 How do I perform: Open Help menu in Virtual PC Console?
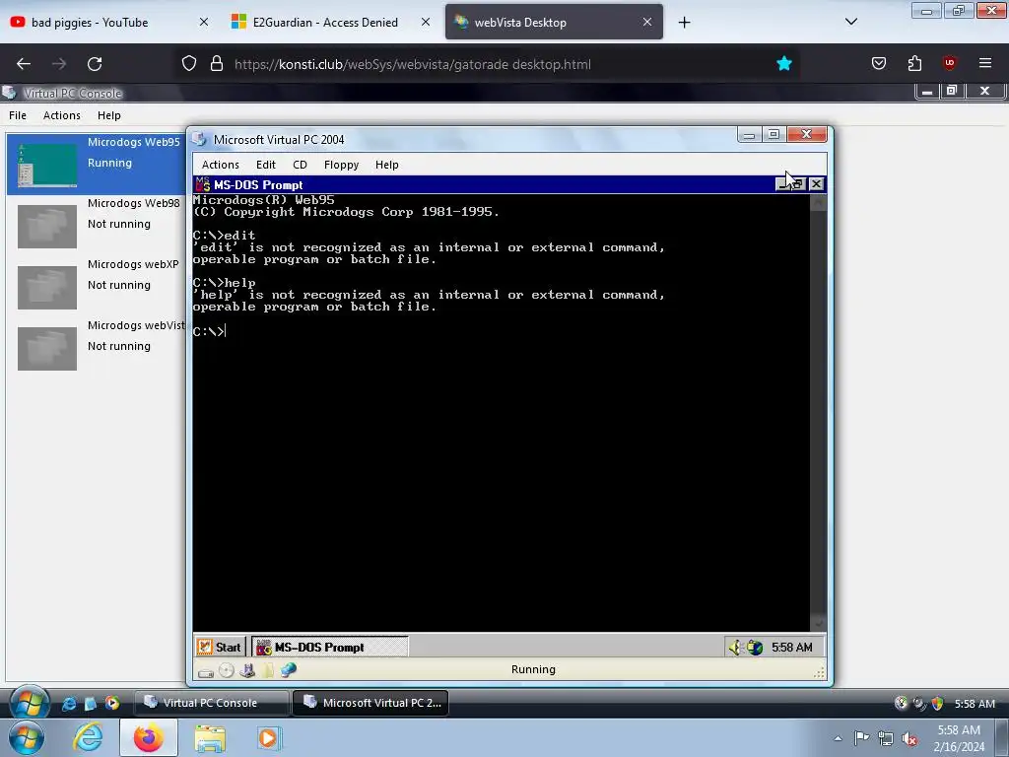[x=108, y=115]
